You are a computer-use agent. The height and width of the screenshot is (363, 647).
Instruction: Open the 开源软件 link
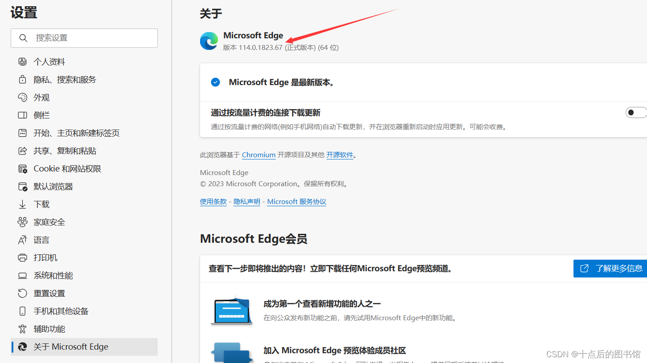point(340,155)
